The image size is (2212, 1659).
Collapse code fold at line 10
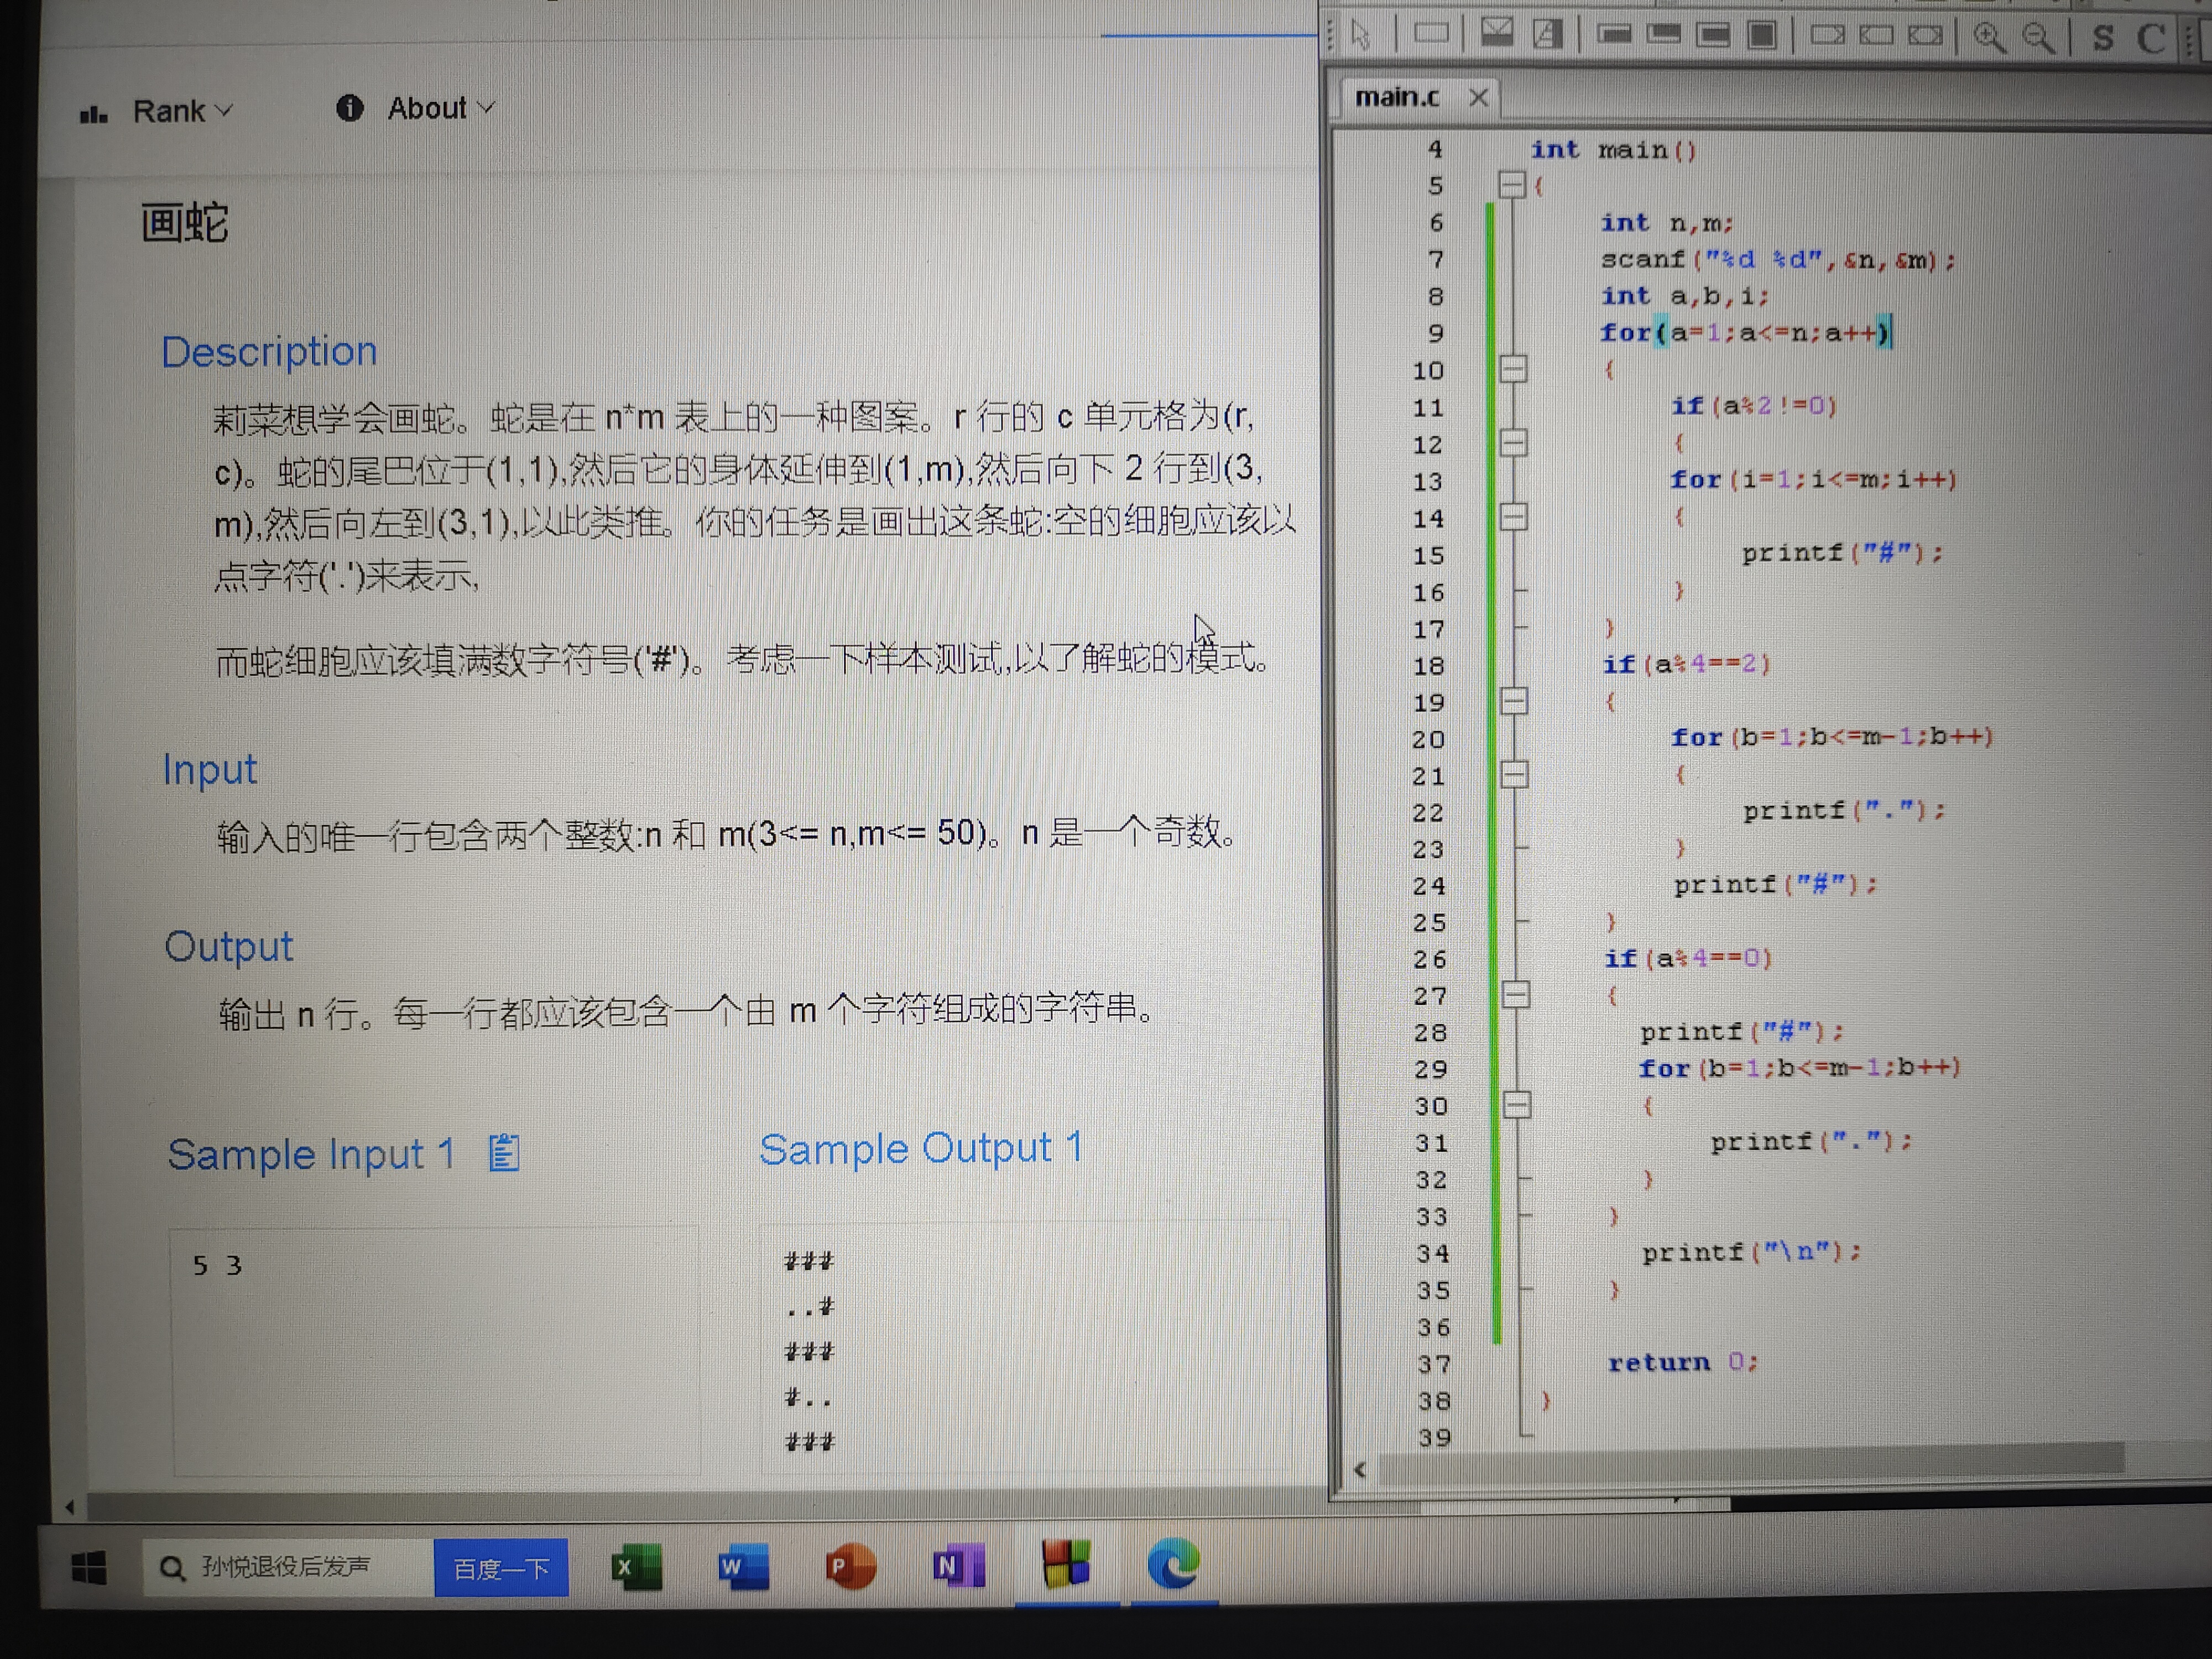coord(1513,370)
